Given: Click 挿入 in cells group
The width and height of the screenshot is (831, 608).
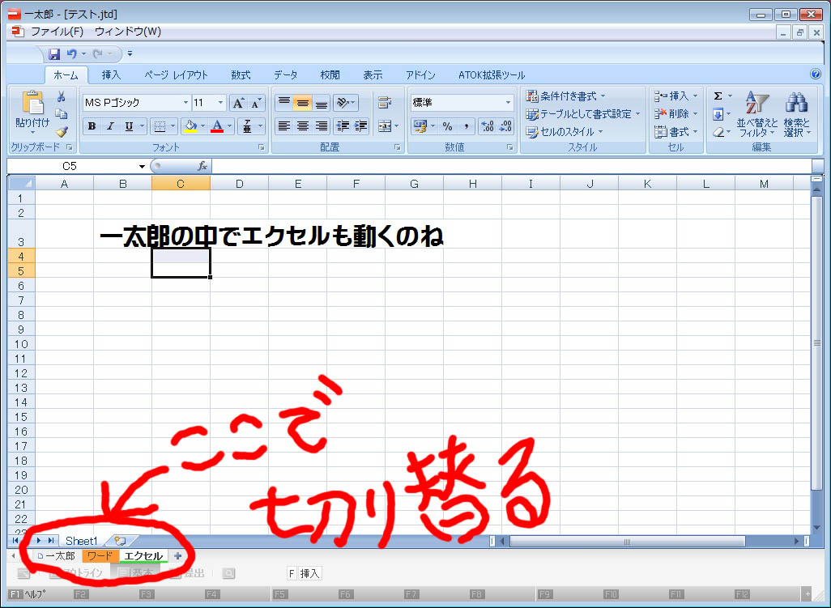Looking at the screenshot, I should tap(675, 96).
